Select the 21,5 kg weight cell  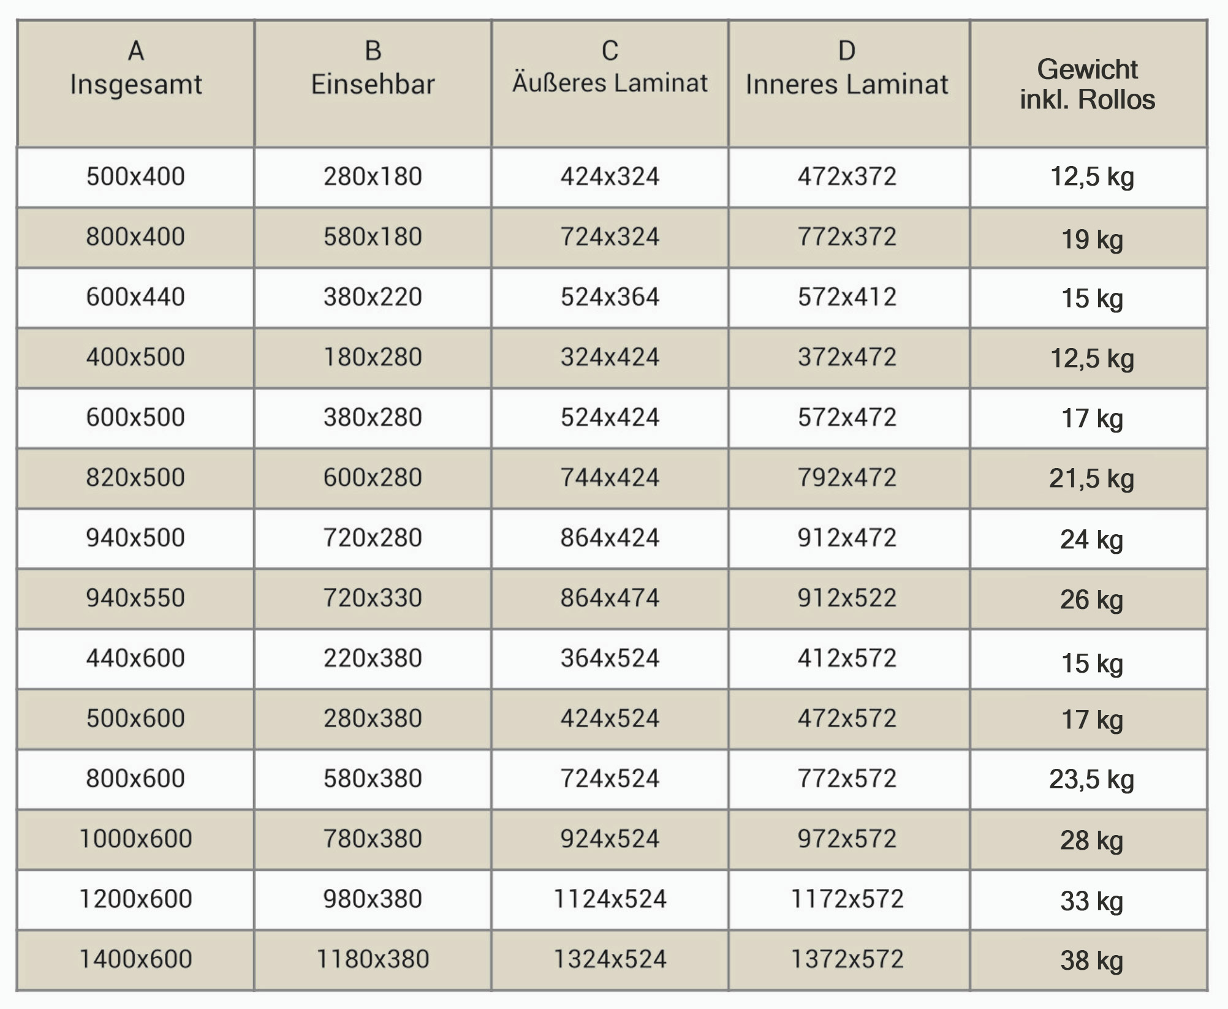coord(1088,478)
